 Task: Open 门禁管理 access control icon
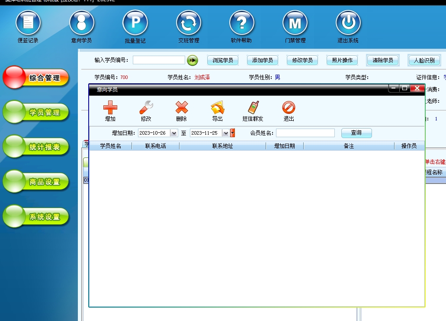295,23
